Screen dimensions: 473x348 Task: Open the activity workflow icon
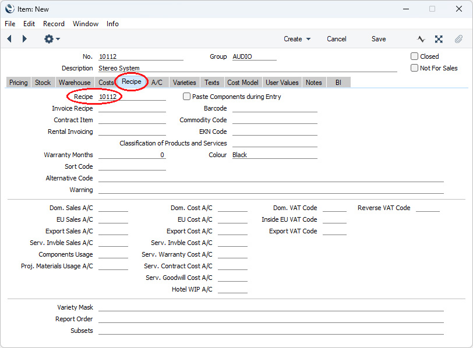421,39
